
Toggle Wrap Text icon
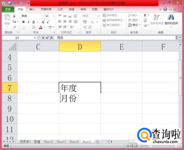[75, 16]
